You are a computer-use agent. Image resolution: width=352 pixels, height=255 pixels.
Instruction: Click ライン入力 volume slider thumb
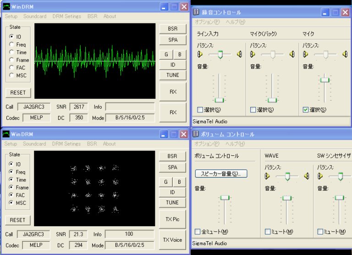coord(219,100)
